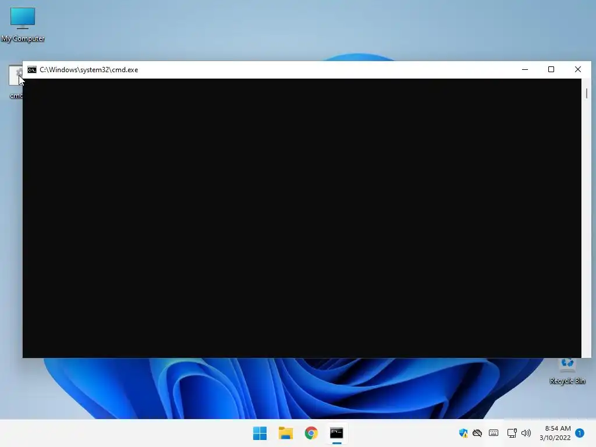Open Google Chrome from the taskbar
The width and height of the screenshot is (596, 447).
point(311,433)
